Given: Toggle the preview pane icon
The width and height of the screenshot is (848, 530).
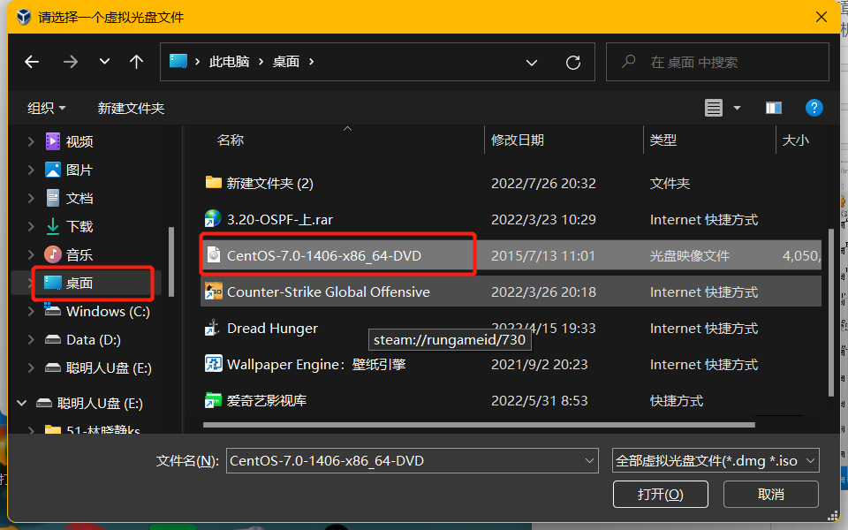Looking at the screenshot, I should [x=774, y=108].
